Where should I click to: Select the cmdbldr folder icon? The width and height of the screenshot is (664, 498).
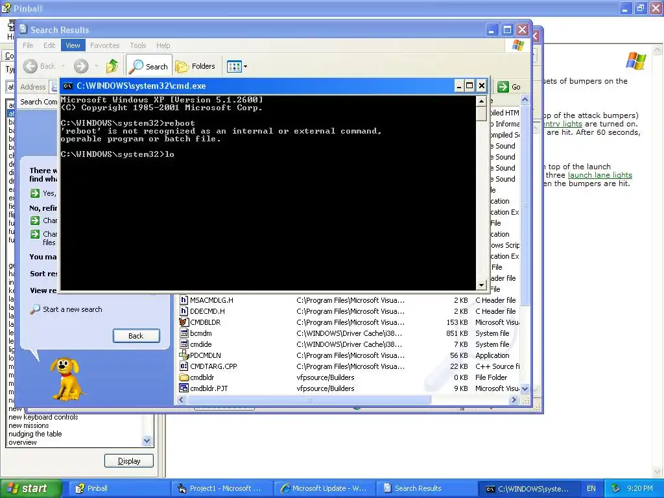coord(184,377)
